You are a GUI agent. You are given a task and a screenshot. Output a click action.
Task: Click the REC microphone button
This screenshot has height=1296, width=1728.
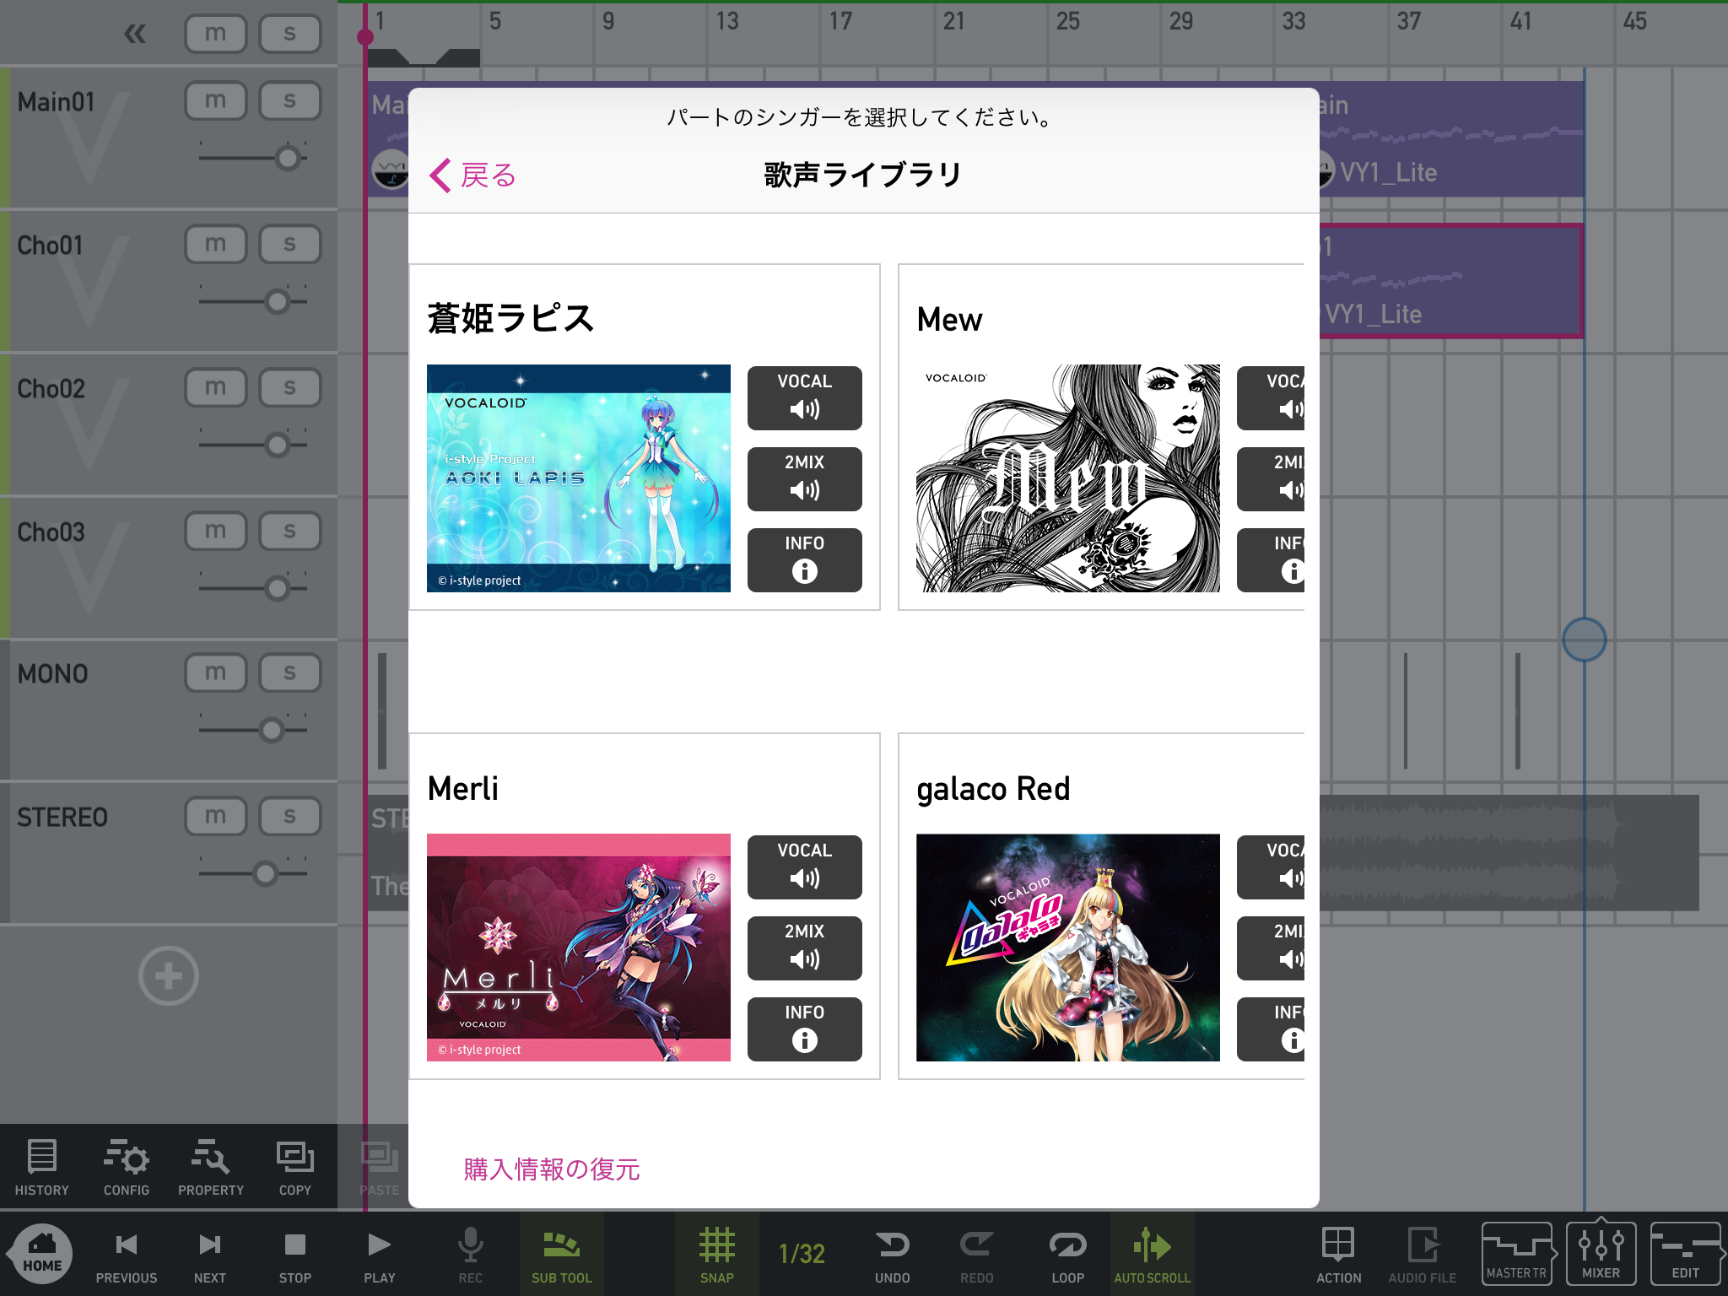pyautogui.click(x=470, y=1255)
